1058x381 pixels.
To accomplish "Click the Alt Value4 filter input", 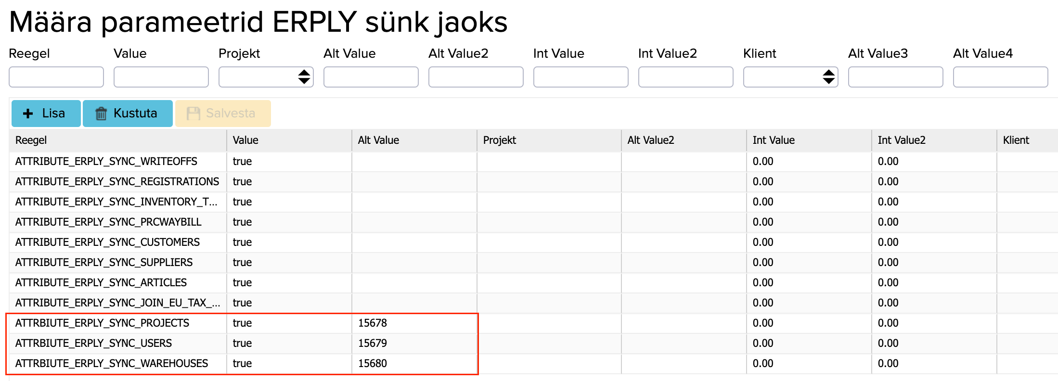I will pyautogui.click(x=1000, y=77).
